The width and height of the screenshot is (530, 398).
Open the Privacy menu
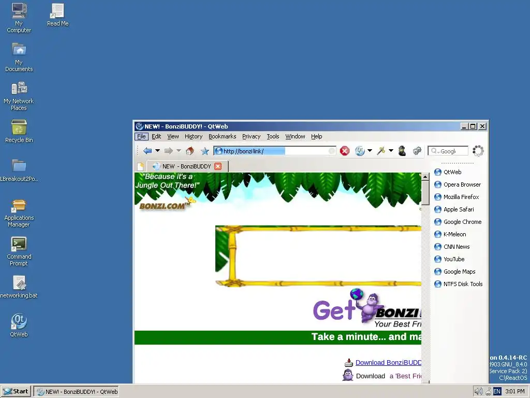click(251, 136)
